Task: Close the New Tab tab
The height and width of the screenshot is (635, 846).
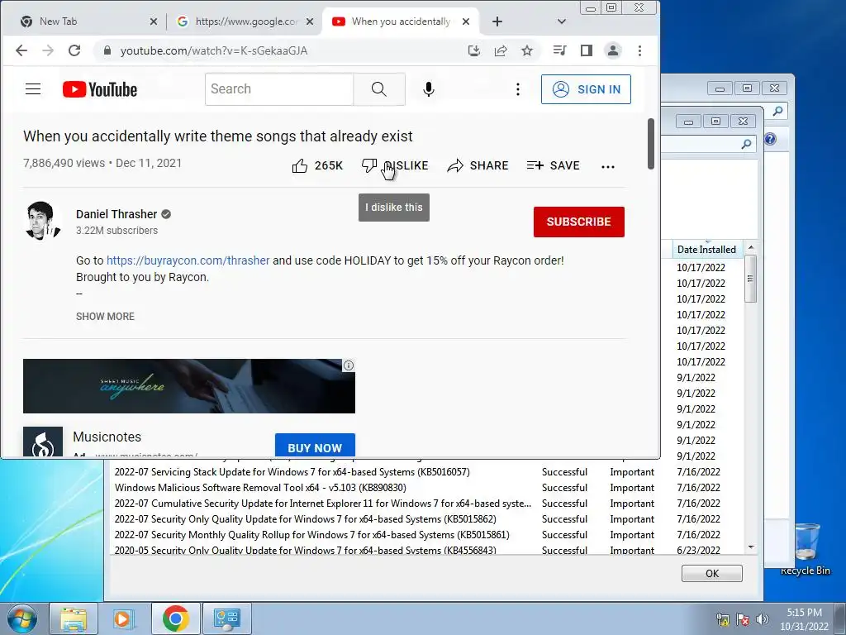Action: tap(154, 21)
